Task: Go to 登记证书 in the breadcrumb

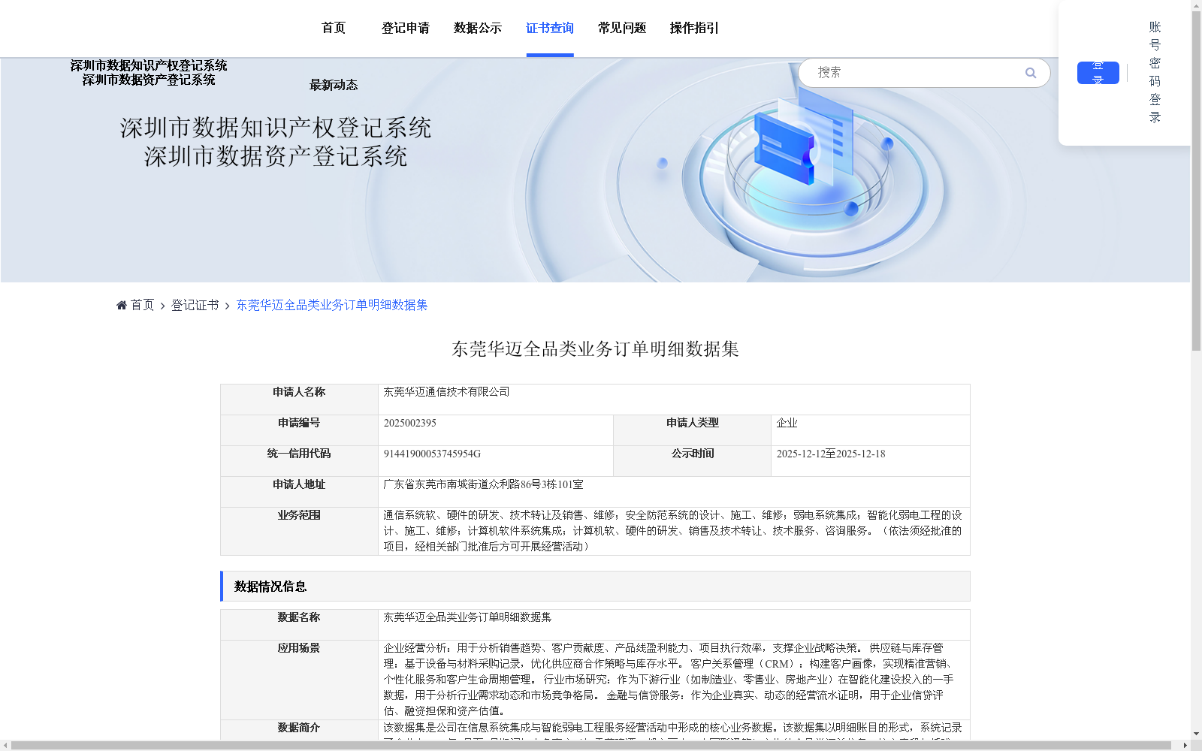Action: coord(195,305)
